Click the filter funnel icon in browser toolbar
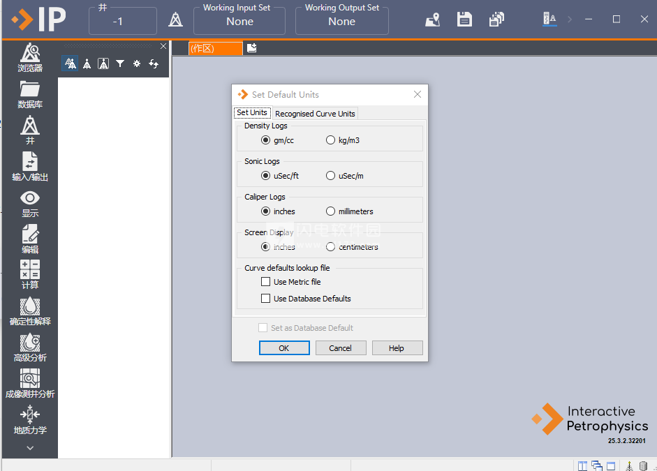Viewport: 657px width, 471px height. [x=120, y=63]
